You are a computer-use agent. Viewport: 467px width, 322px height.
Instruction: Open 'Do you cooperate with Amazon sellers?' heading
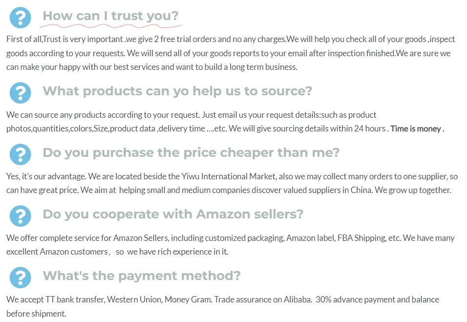click(173, 214)
